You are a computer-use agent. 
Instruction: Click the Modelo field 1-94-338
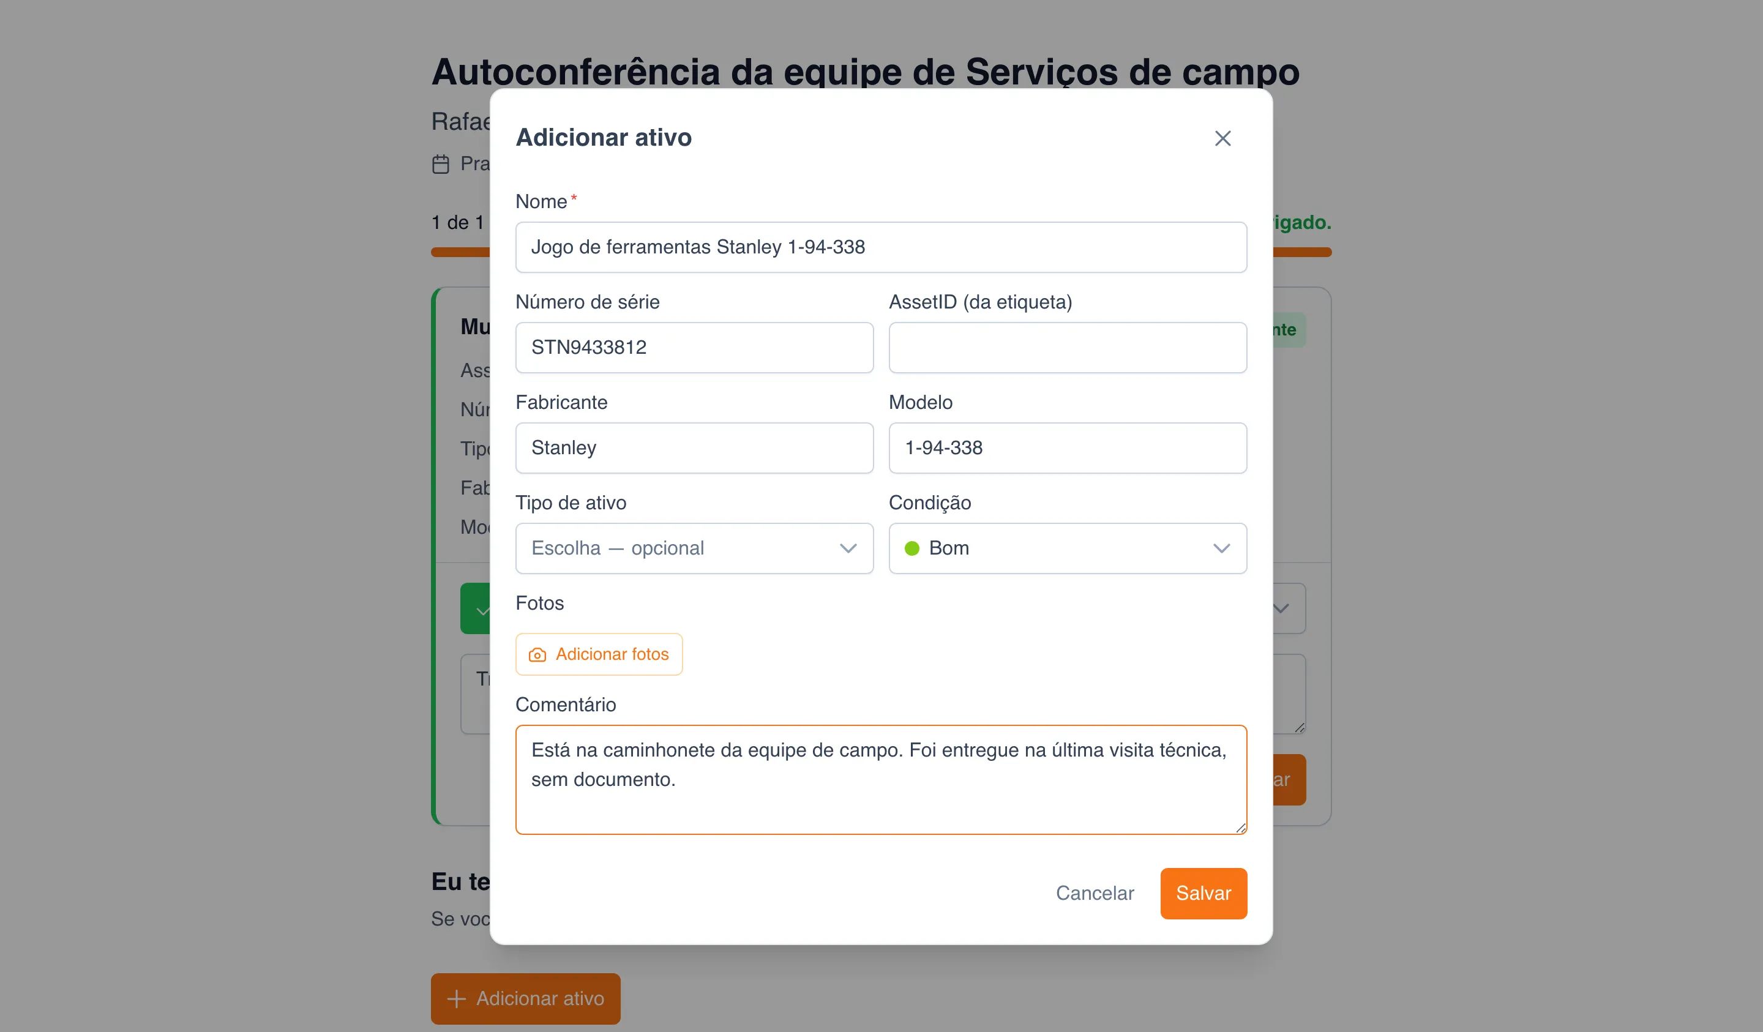(x=1068, y=448)
